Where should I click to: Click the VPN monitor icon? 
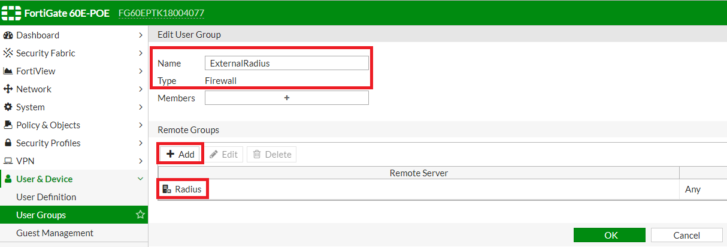coord(8,161)
